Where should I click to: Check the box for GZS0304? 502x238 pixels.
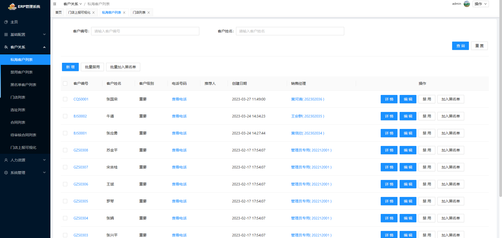pyautogui.click(x=65, y=218)
